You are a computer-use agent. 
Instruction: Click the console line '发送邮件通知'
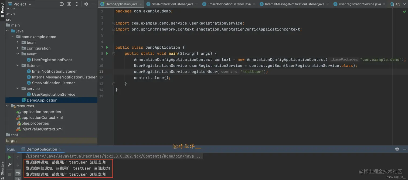(66, 162)
